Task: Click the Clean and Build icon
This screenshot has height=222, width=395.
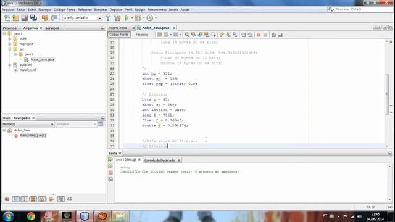Action: coord(117,18)
